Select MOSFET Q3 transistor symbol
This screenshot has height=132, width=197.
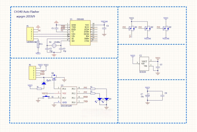coord(166,28)
